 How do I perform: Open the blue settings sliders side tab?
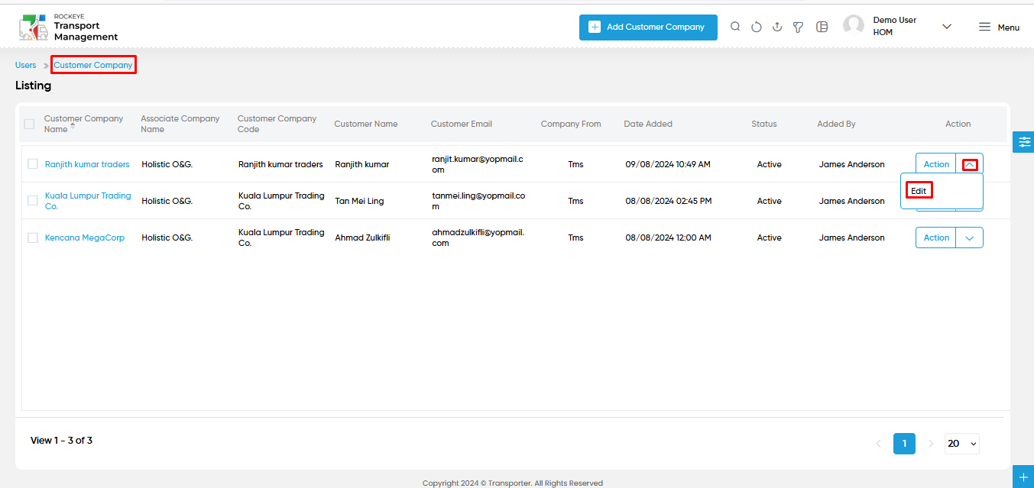click(1024, 142)
